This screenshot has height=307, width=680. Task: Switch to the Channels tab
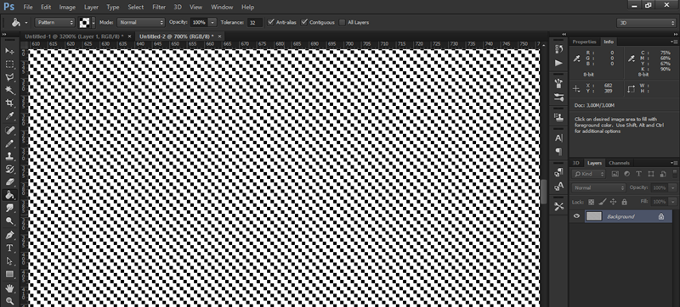tap(619, 163)
